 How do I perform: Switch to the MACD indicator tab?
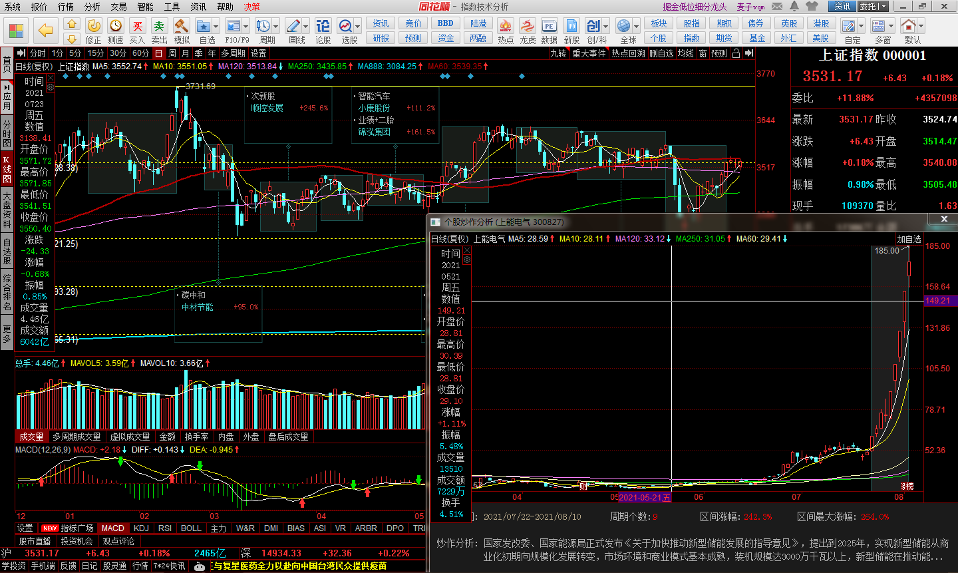coord(113,528)
